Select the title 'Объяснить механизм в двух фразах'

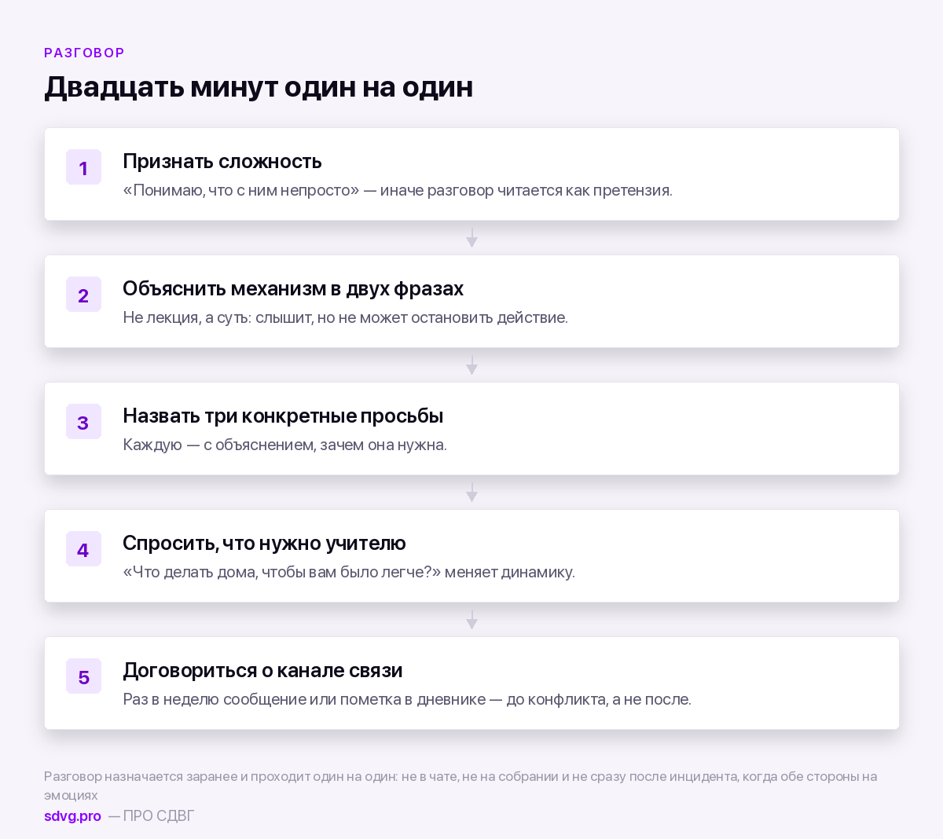click(x=293, y=288)
